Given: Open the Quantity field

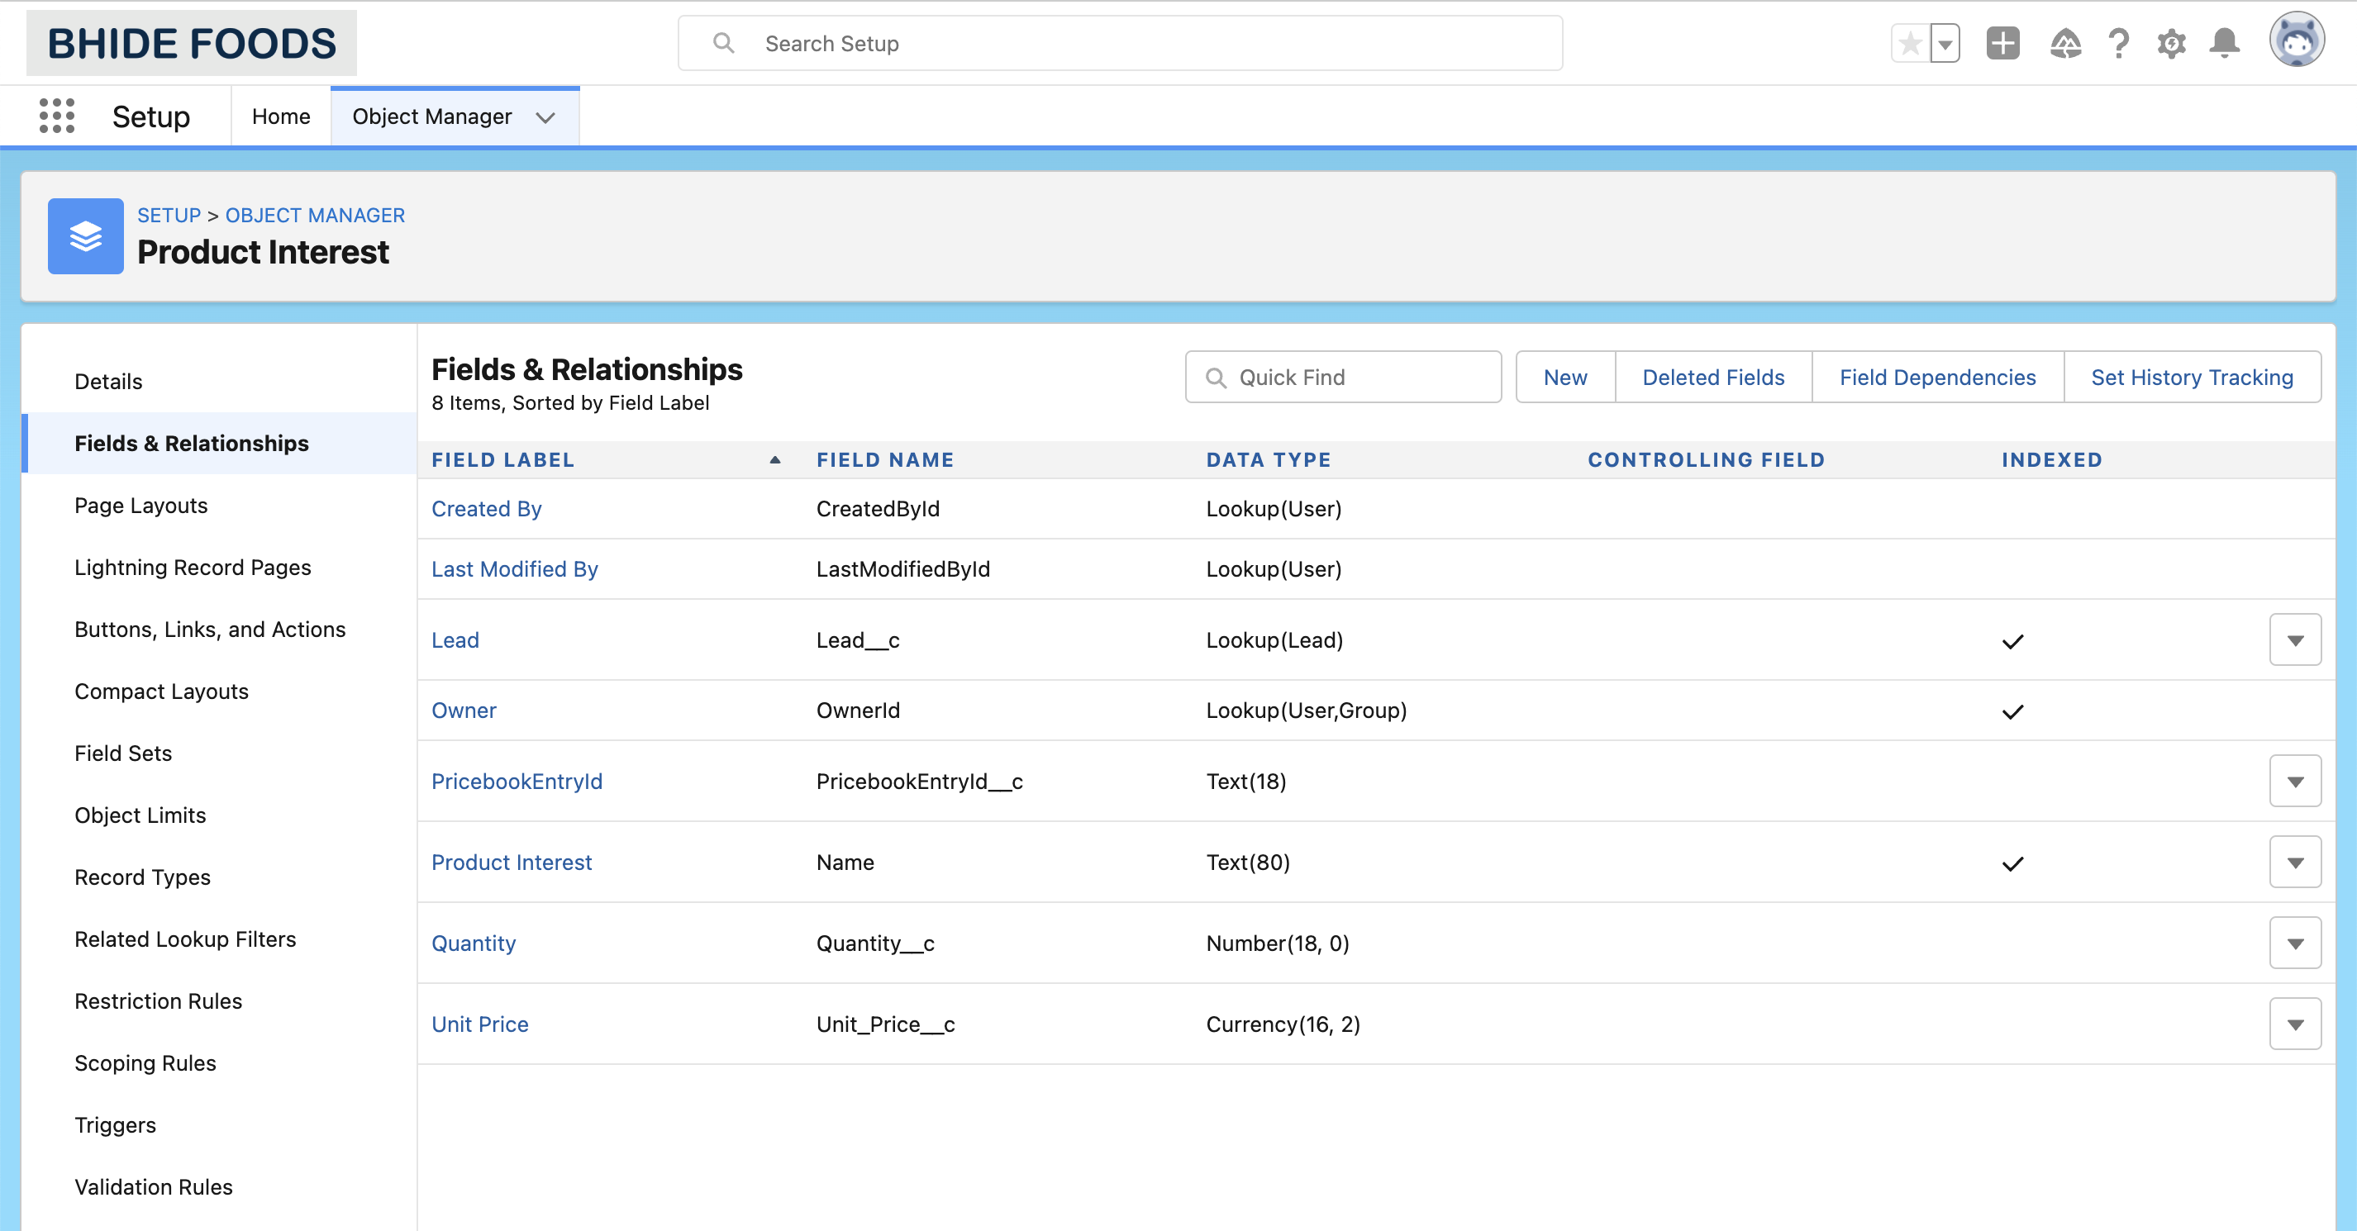Looking at the screenshot, I should pos(473,943).
